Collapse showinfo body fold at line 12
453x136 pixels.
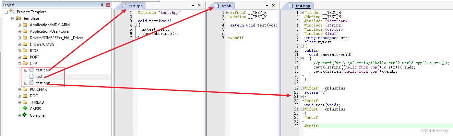coord(302,59)
